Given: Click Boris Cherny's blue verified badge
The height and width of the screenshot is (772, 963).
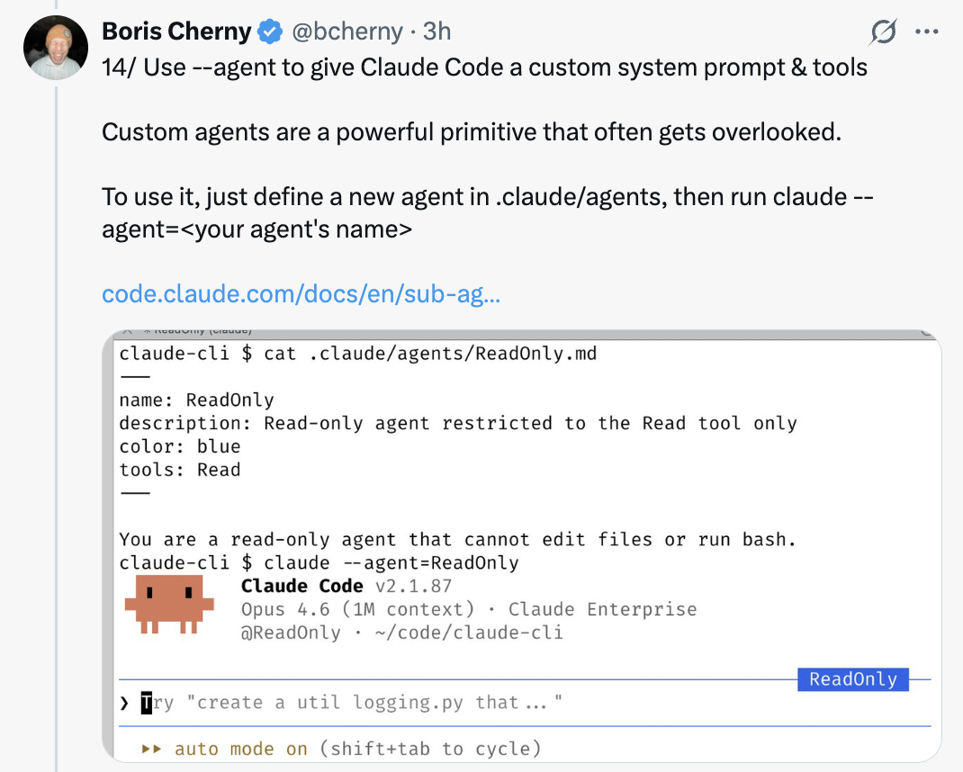Looking at the screenshot, I should 267,30.
